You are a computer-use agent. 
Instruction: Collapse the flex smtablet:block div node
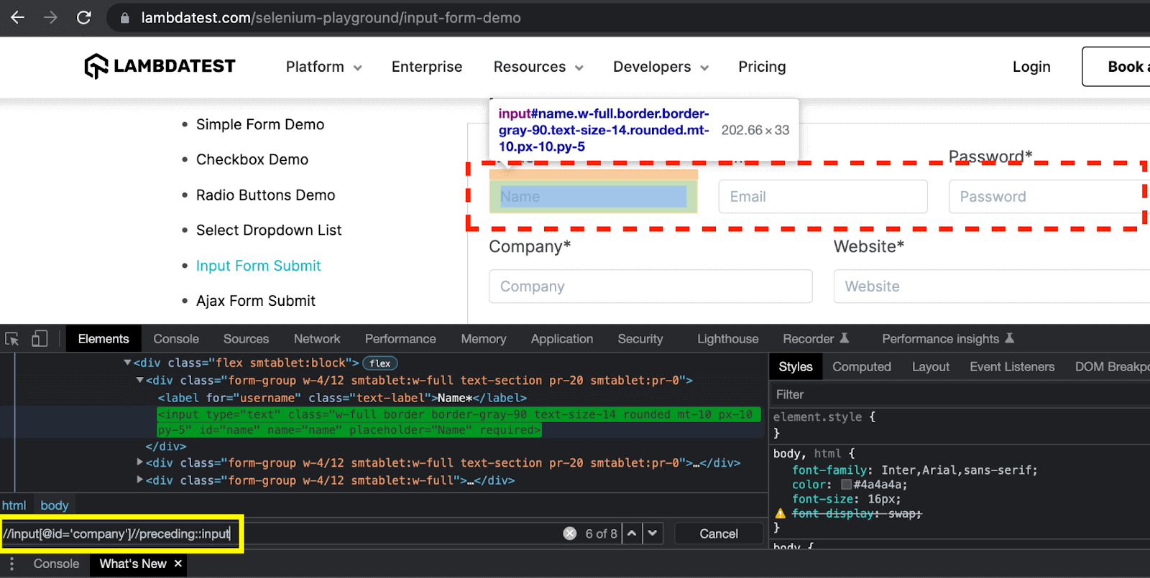127,363
